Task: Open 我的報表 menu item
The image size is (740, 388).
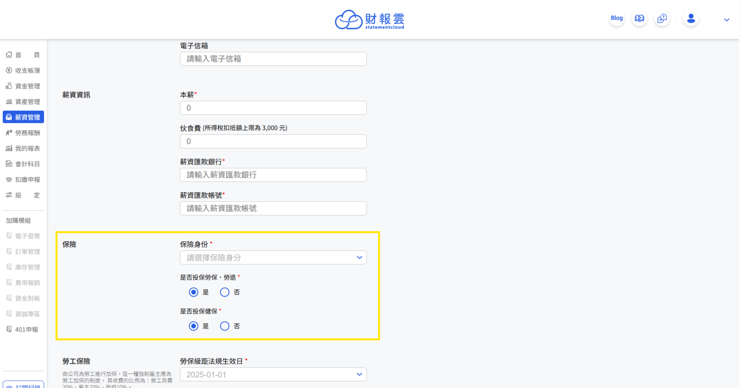Action: 23,148
